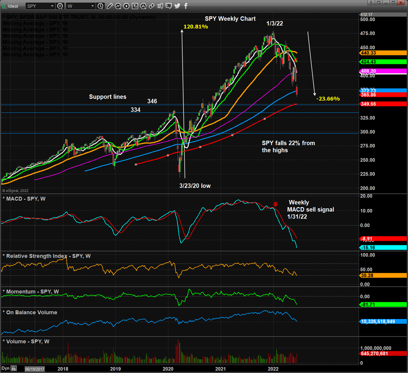Viewport: 408px width, 373px height.
Task: Click the Weekly MACD sell signal annotation
Action: pos(311,209)
